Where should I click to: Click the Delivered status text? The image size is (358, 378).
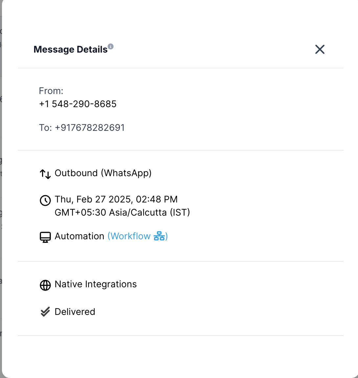click(75, 312)
